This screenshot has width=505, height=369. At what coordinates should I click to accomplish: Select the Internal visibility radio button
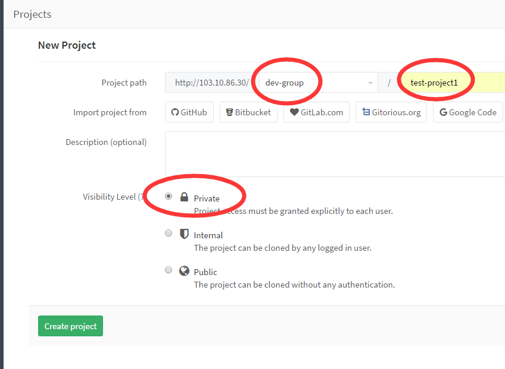point(169,233)
